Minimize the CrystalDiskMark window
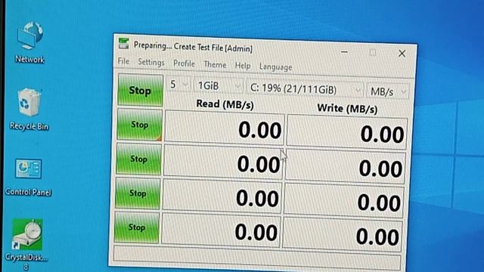The image size is (484, 272). [345, 51]
